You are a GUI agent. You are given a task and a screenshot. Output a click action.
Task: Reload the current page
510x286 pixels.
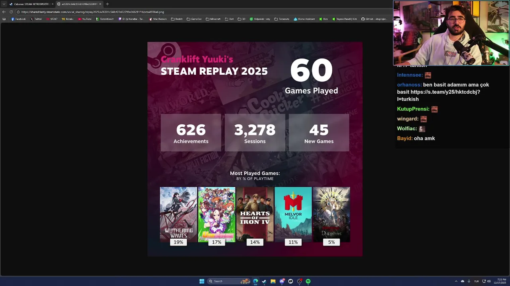pos(11,12)
